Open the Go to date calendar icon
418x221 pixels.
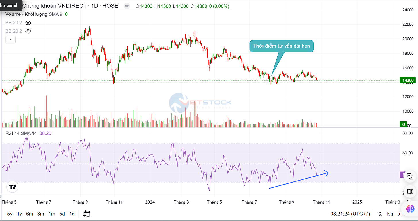[x=87, y=214]
